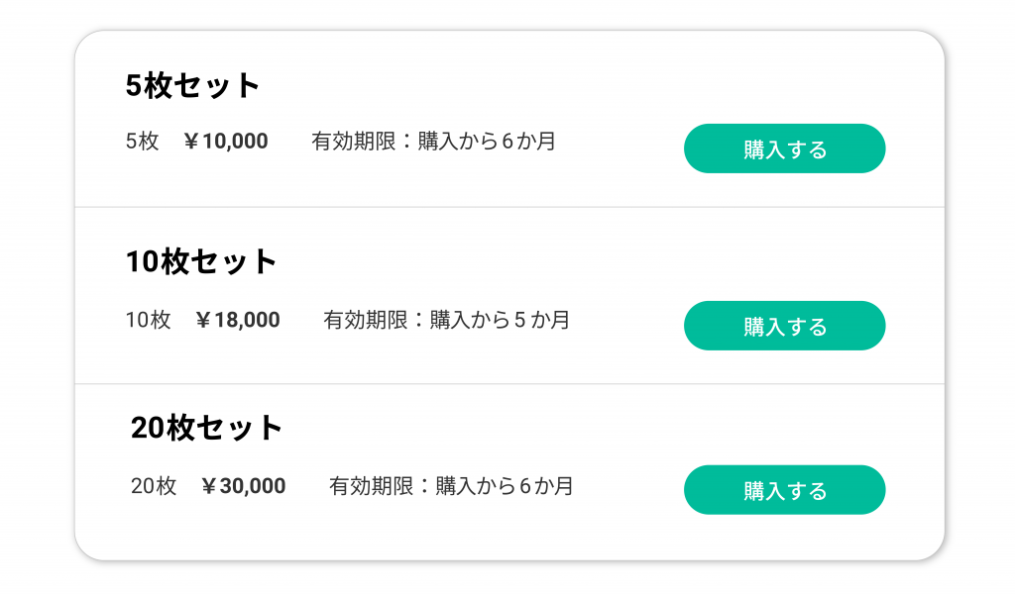This screenshot has width=1015, height=595.
Task: Click the ¥10,000 price
Action: coord(226,142)
